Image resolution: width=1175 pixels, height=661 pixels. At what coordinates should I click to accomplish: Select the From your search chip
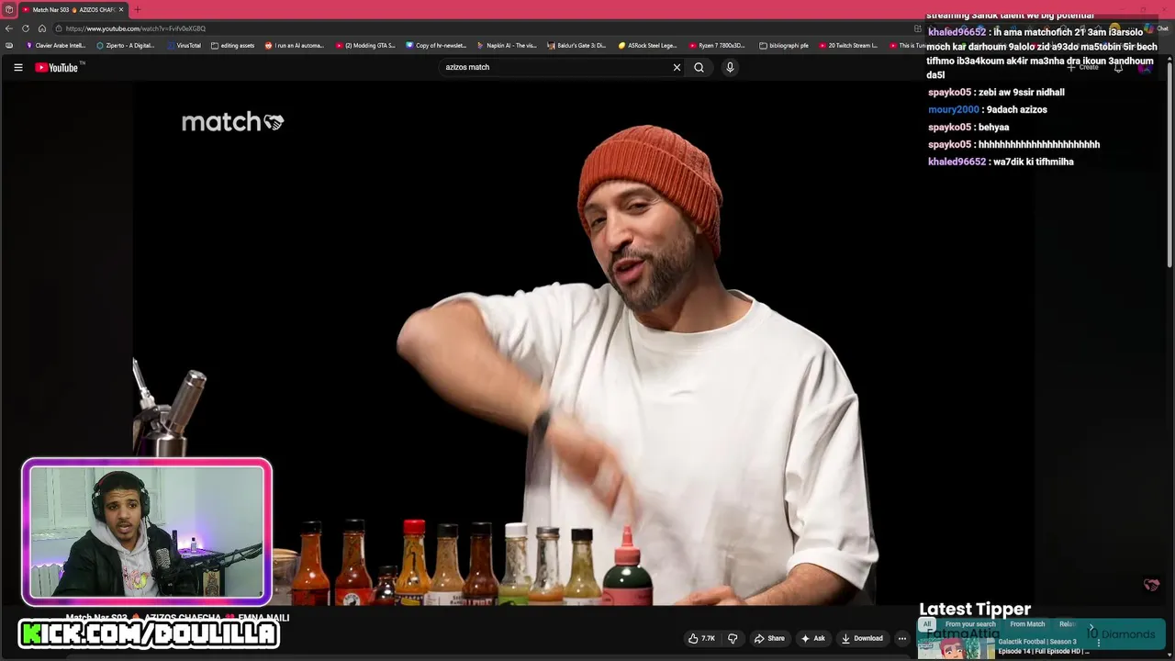click(970, 624)
